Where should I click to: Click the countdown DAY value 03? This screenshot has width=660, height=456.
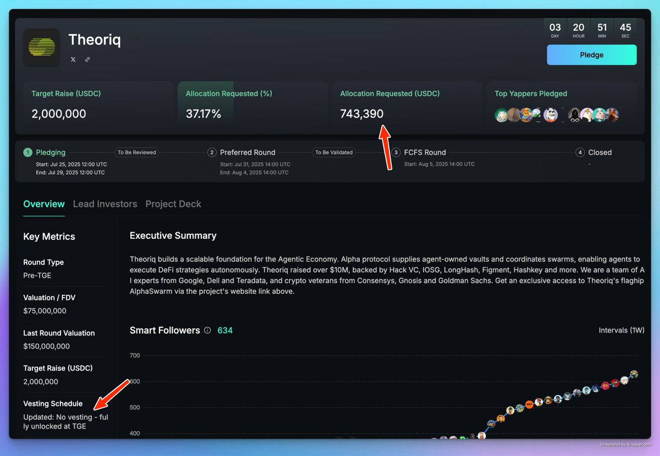(555, 28)
